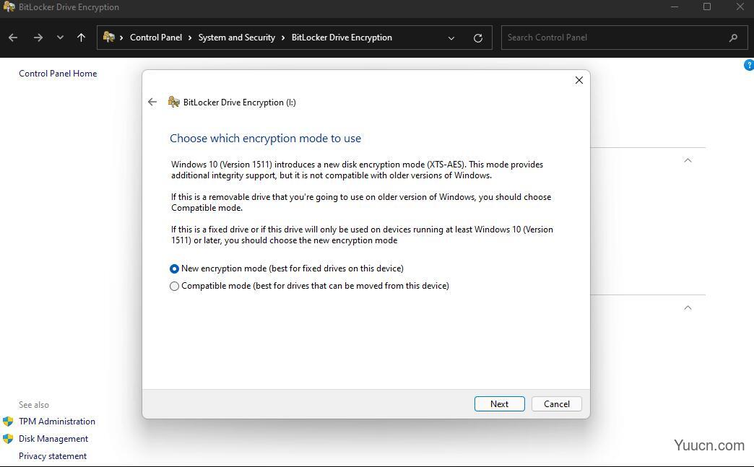The image size is (754, 467).
Task: Focus the Search Control Panel field
Action: point(624,38)
